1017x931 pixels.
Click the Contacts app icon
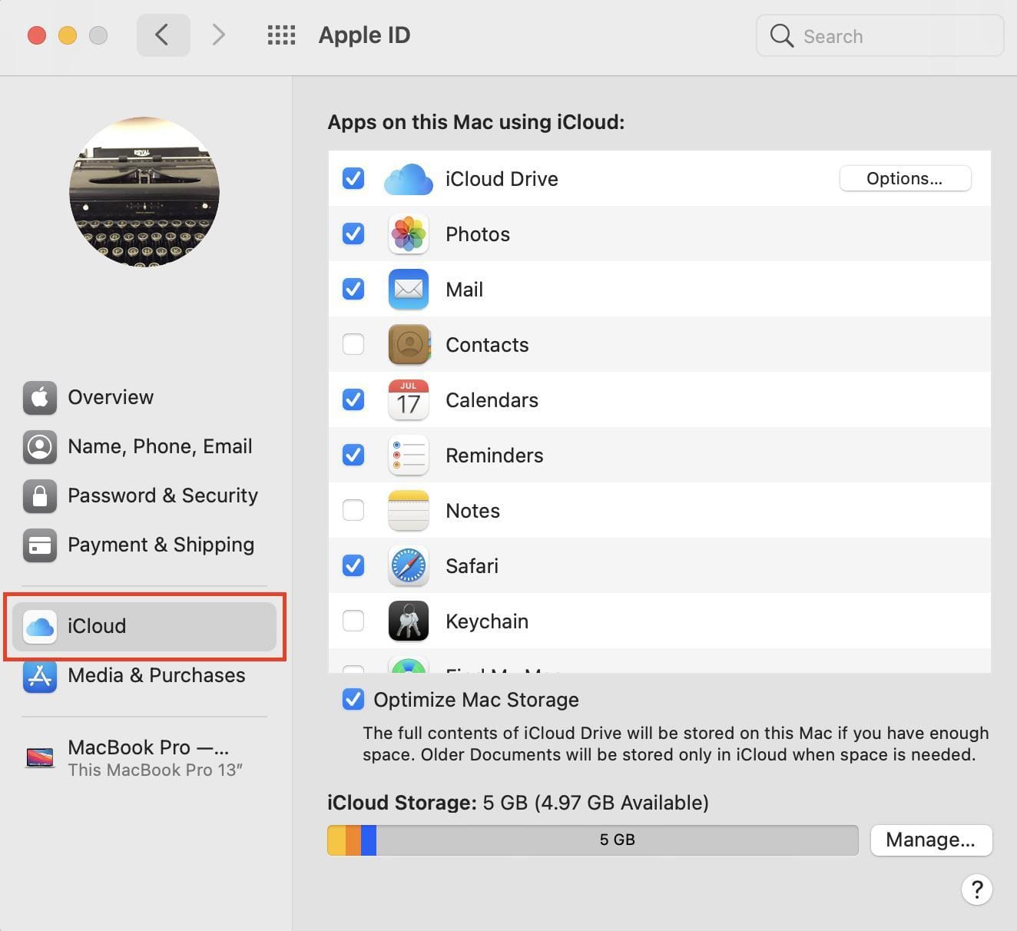click(408, 345)
